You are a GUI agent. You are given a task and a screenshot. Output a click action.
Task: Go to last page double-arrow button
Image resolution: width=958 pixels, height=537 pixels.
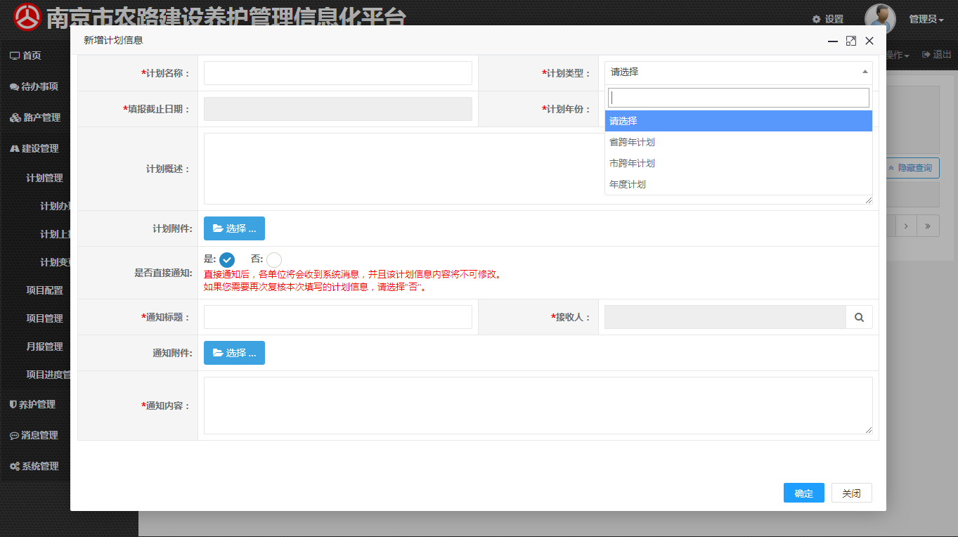[928, 226]
